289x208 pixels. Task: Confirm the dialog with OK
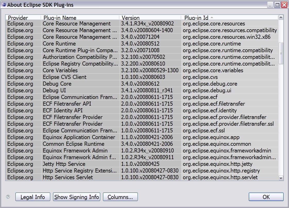pyautogui.click(x=266, y=197)
